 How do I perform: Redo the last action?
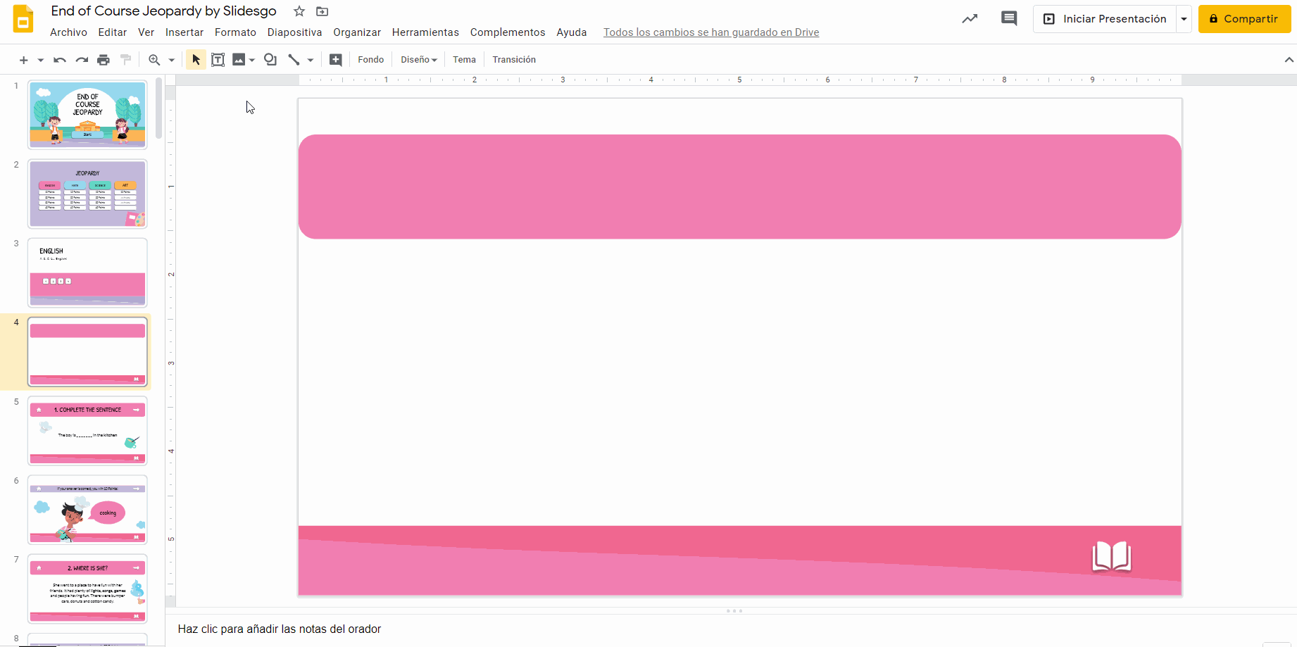82,60
